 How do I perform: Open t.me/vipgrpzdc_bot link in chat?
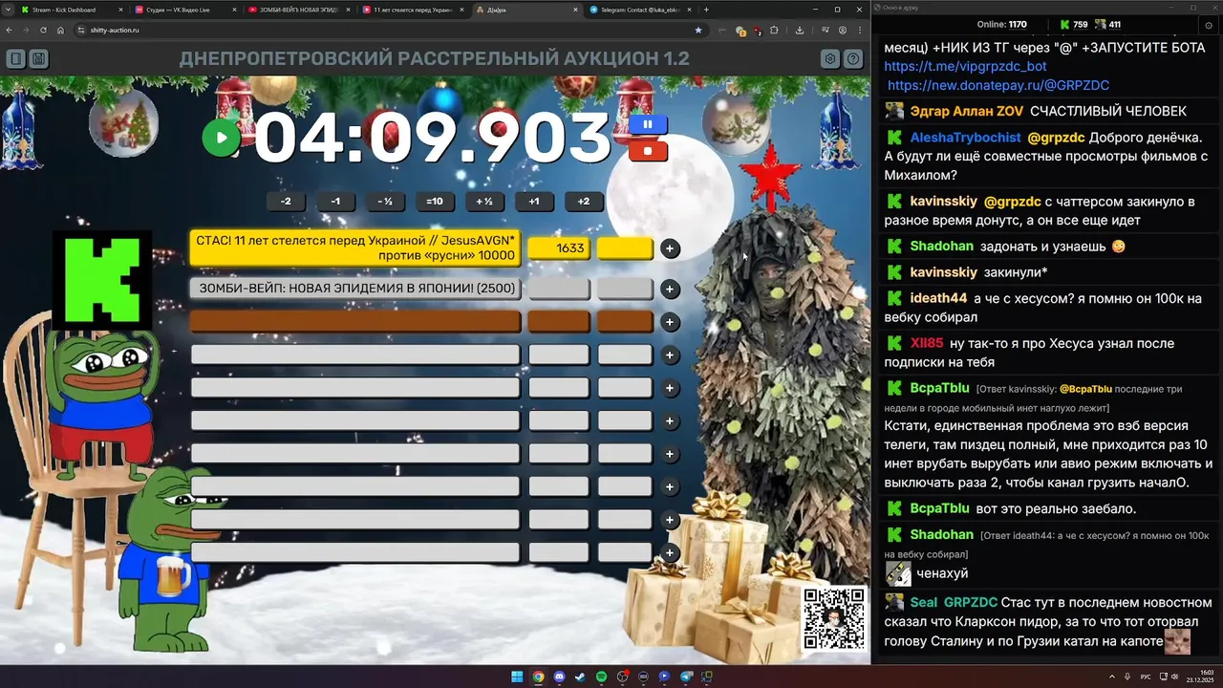point(965,67)
